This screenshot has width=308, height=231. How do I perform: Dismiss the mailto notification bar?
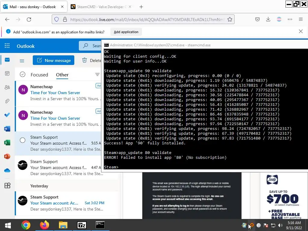300,31
